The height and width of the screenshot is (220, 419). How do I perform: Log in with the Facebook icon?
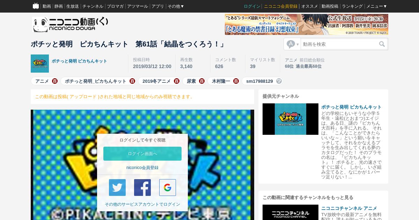(x=142, y=188)
